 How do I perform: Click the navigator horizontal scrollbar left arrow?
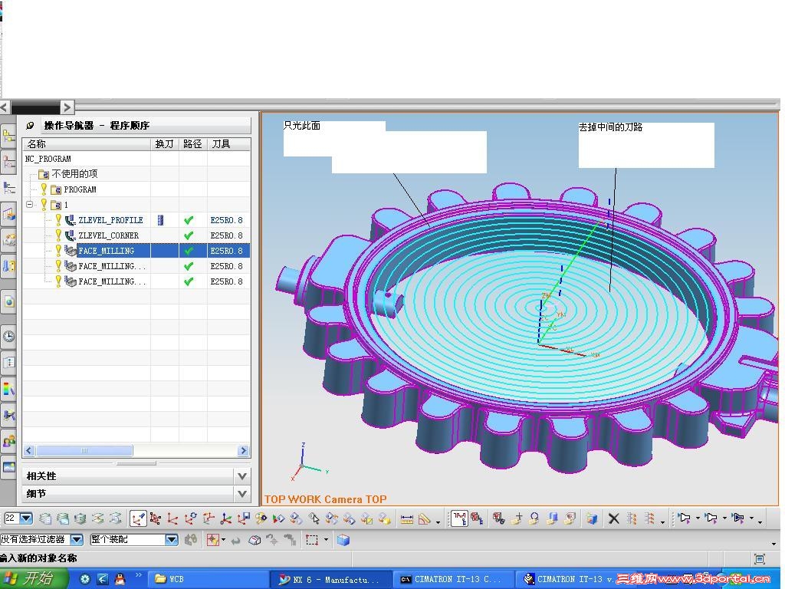(x=29, y=451)
